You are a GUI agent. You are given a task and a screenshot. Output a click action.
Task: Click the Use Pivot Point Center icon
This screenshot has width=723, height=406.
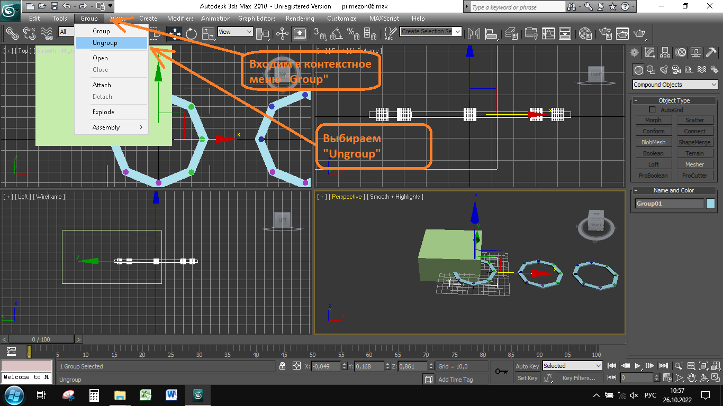tap(263, 34)
